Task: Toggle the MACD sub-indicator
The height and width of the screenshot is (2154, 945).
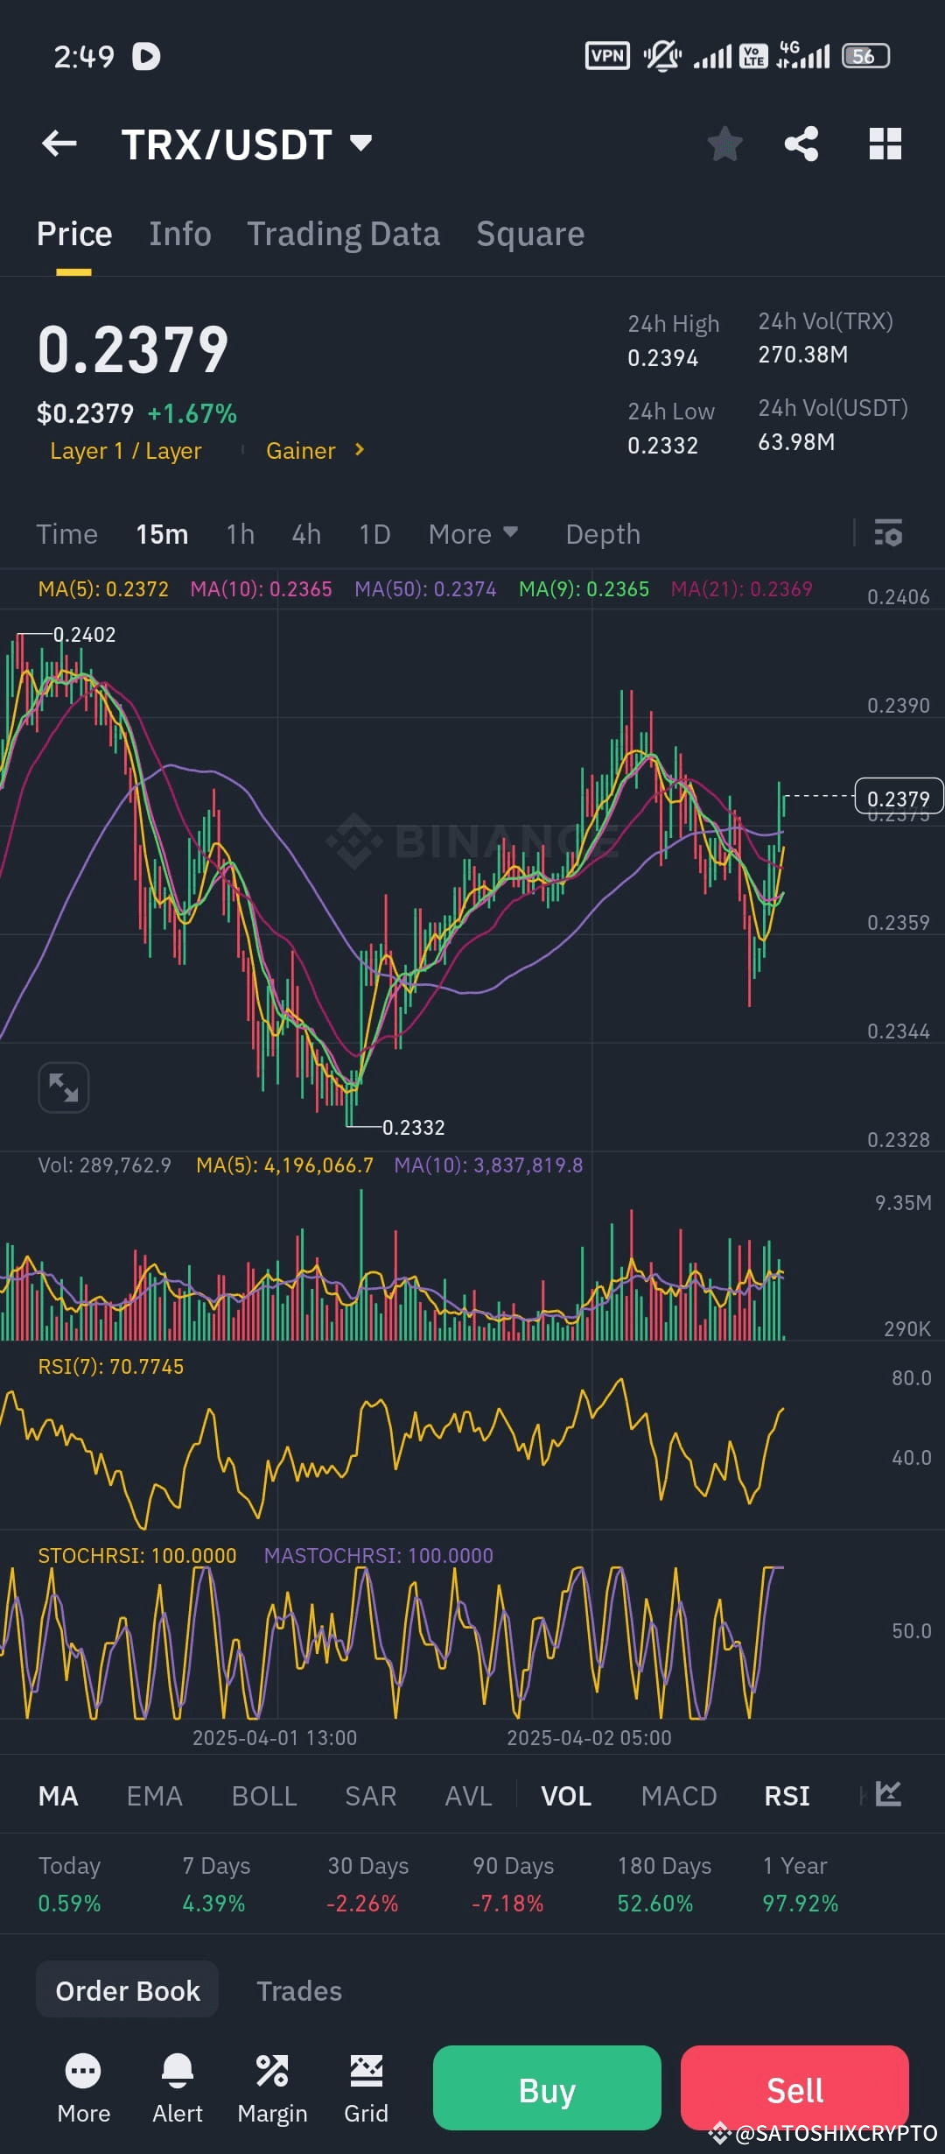Action: coord(679,1796)
